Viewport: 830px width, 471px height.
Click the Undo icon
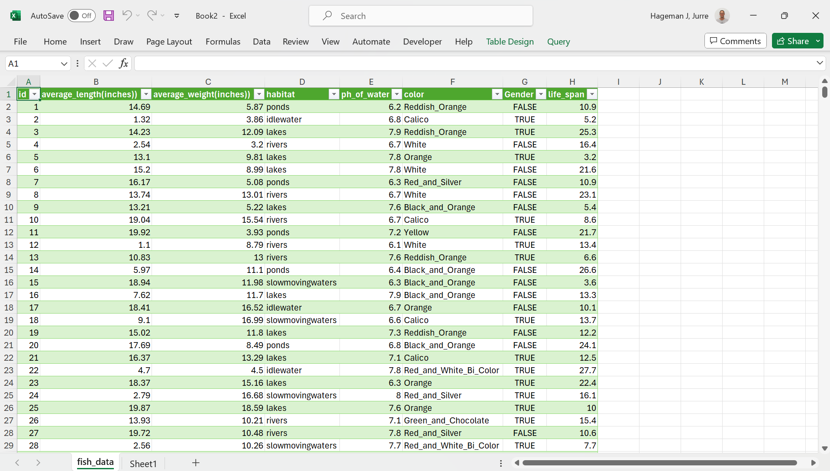[126, 16]
